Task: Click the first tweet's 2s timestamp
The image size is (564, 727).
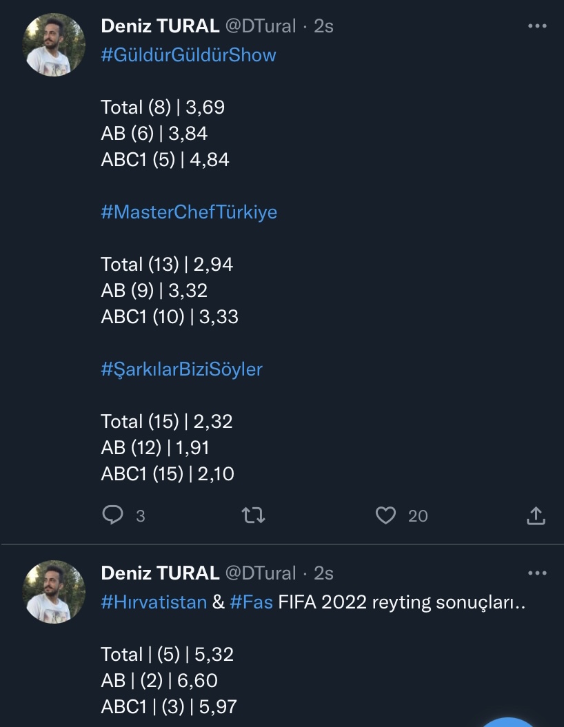Action: pos(323,26)
